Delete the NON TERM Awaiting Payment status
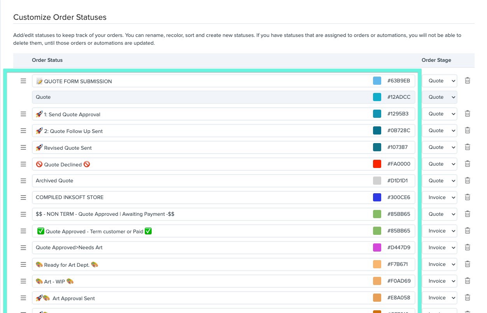Image resolution: width=487 pixels, height=313 pixels. [x=468, y=214]
